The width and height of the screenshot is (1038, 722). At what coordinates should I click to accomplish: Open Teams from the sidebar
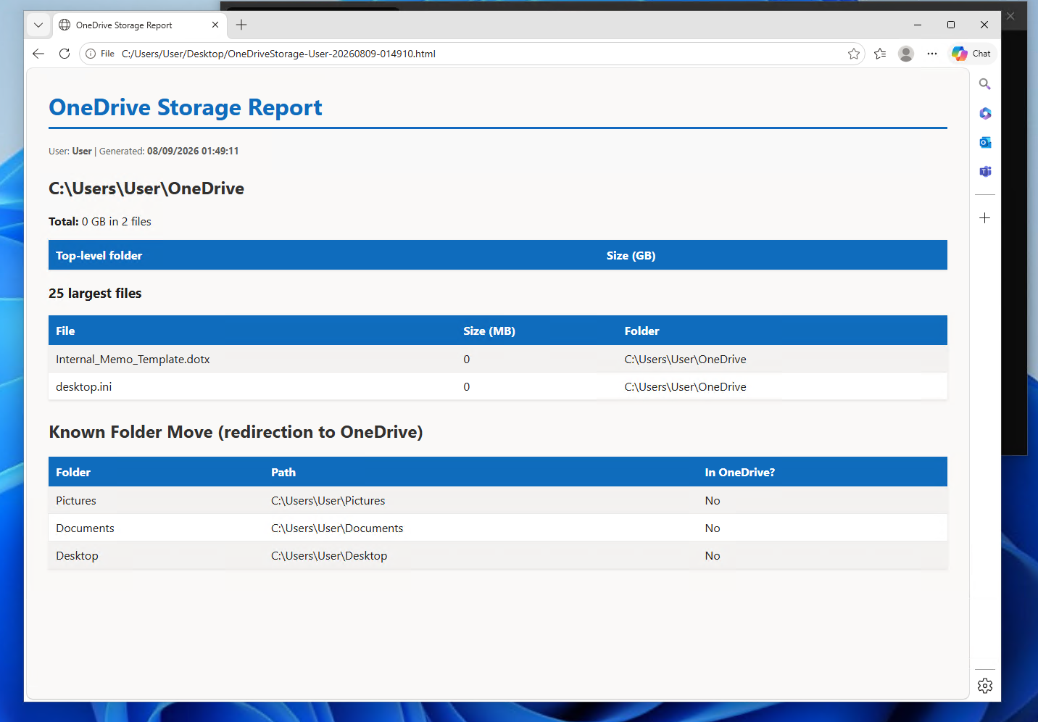[985, 171]
